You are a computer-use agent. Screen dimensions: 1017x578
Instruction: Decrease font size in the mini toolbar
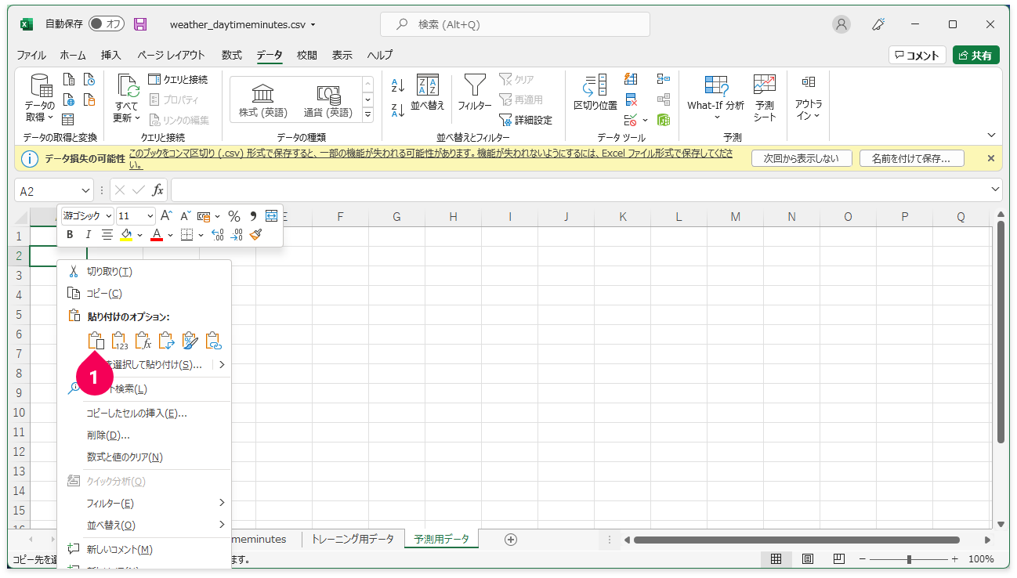[186, 215]
